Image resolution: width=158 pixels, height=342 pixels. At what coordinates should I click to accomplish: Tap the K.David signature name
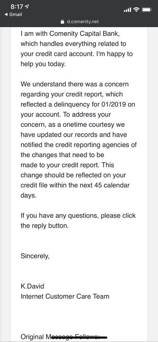click(x=32, y=286)
